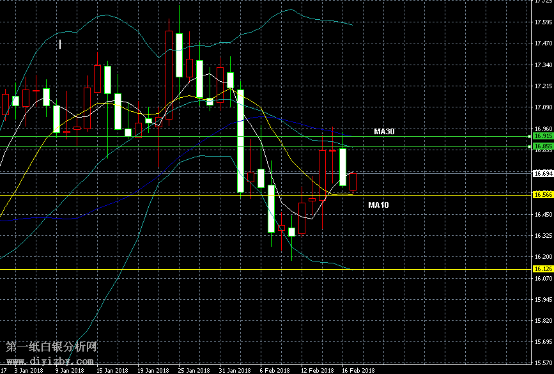This screenshot has width=554, height=374.
Task: Click the small white vertical mark near top-left
Action: pyautogui.click(x=60, y=44)
